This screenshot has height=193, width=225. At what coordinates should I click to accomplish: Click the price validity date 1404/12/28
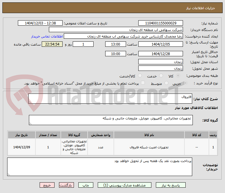coord(161,54)
